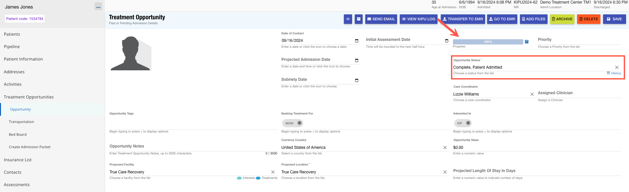Open Bed Board in the sidebar
629x192 pixels.
pos(18,134)
